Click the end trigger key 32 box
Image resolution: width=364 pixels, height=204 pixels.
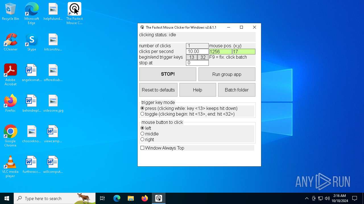[203, 57]
